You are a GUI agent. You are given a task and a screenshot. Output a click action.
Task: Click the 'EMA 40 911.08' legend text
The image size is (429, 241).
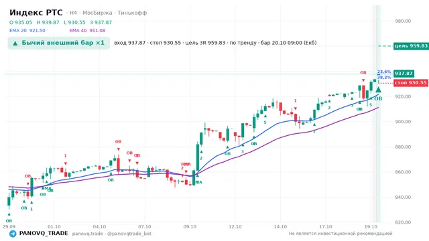[x=87, y=31]
